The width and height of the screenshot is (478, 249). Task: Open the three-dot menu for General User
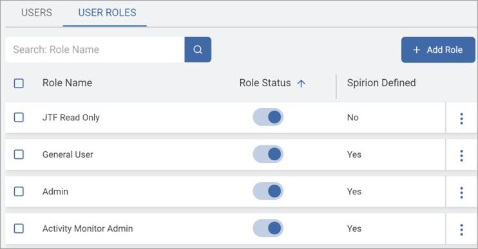tap(461, 156)
